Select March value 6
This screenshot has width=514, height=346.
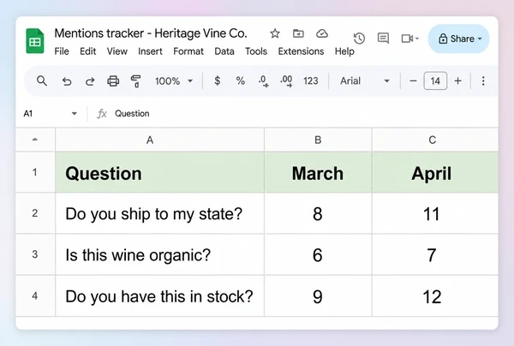pos(318,254)
